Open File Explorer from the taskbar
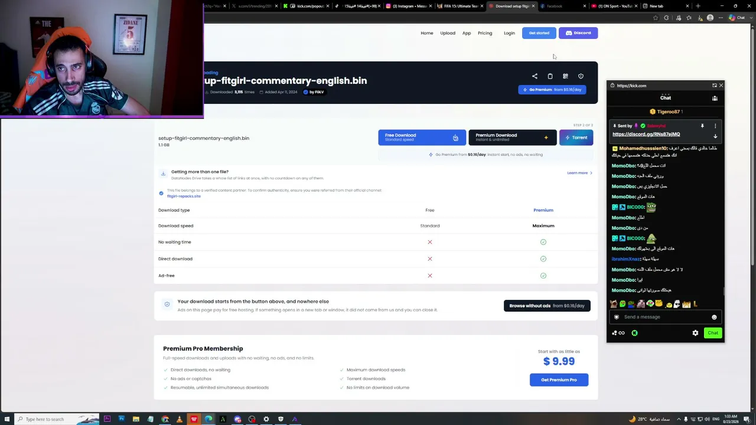The width and height of the screenshot is (756, 425). point(136,419)
